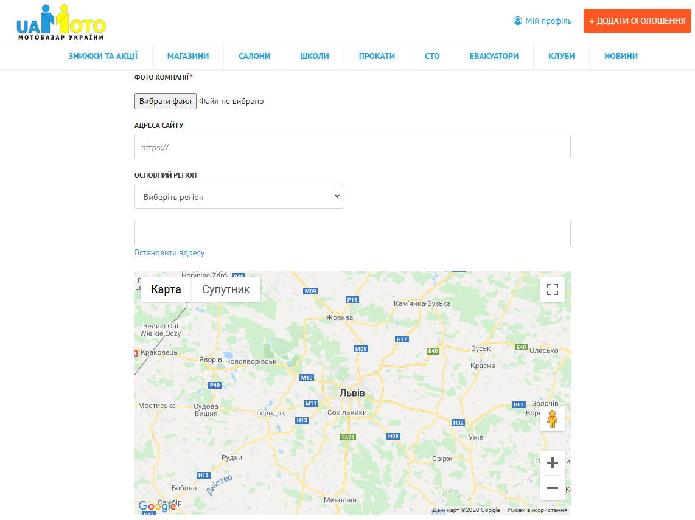Click the H09 road marker
The height and width of the screenshot is (520, 695).
click(393, 436)
